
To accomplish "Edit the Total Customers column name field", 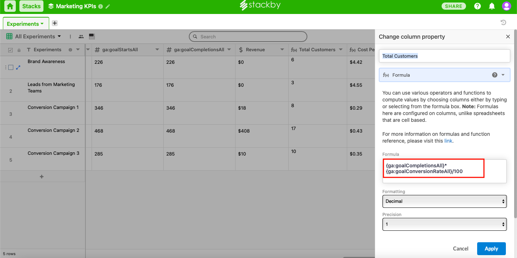I will click(x=444, y=56).
